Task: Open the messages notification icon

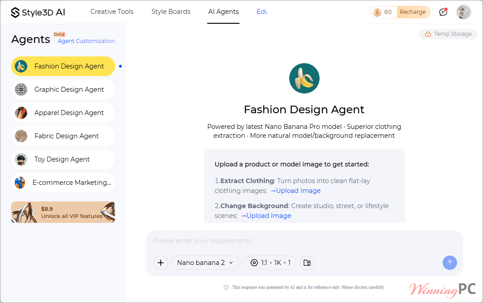Action: coord(443,12)
